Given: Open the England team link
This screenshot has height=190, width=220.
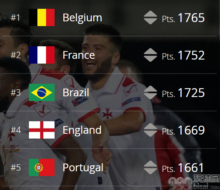Looking at the screenshot, I should (x=82, y=130).
